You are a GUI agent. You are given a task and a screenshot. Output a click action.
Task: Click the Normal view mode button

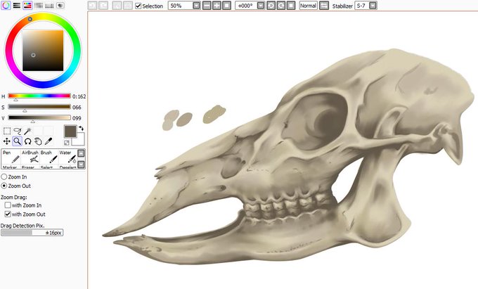tap(308, 6)
